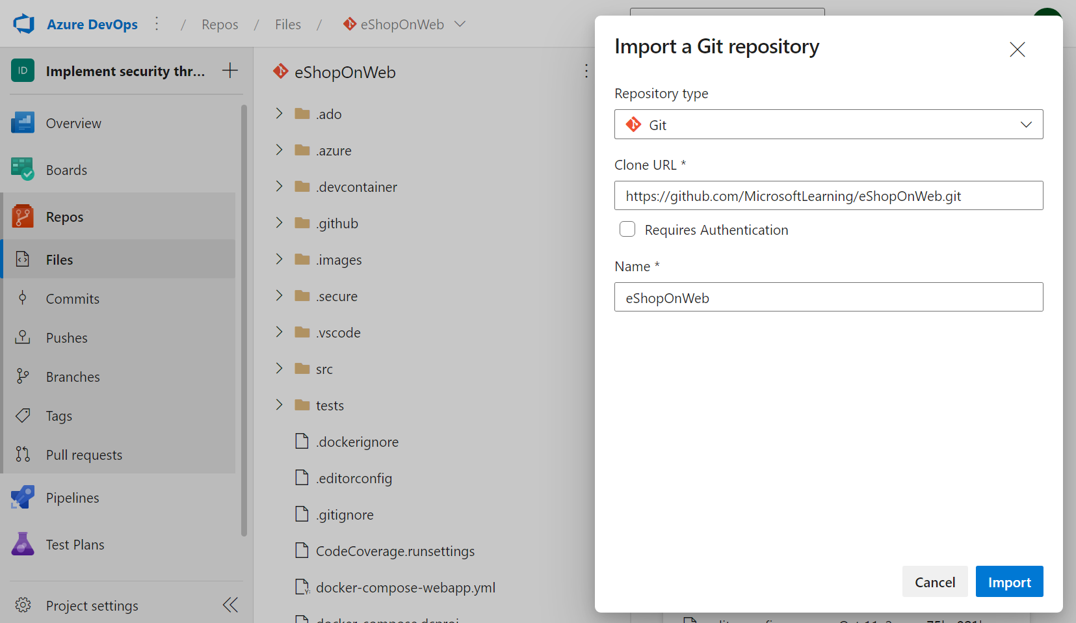Click the CodeCoverage.runsettings file icon
Image resolution: width=1076 pixels, height=623 pixels.
tap(302, 551)
